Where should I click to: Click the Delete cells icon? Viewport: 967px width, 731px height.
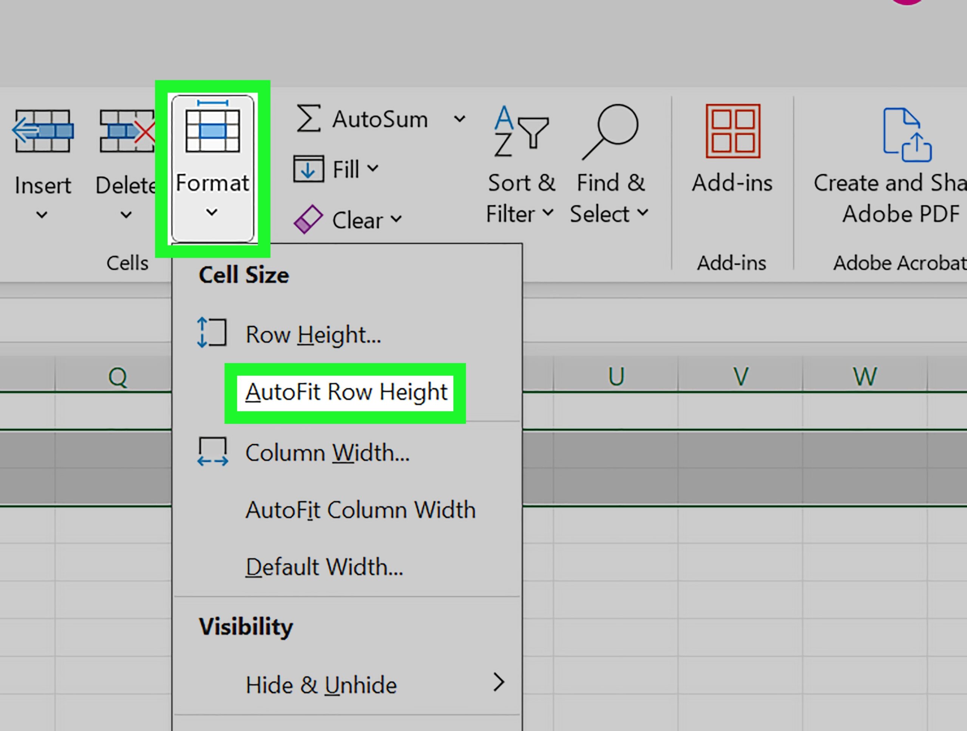pos(127,131)
